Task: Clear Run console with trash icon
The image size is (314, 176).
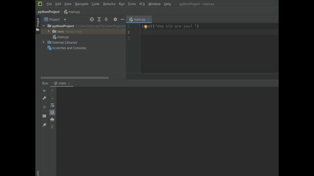Action: click(52, 127)
